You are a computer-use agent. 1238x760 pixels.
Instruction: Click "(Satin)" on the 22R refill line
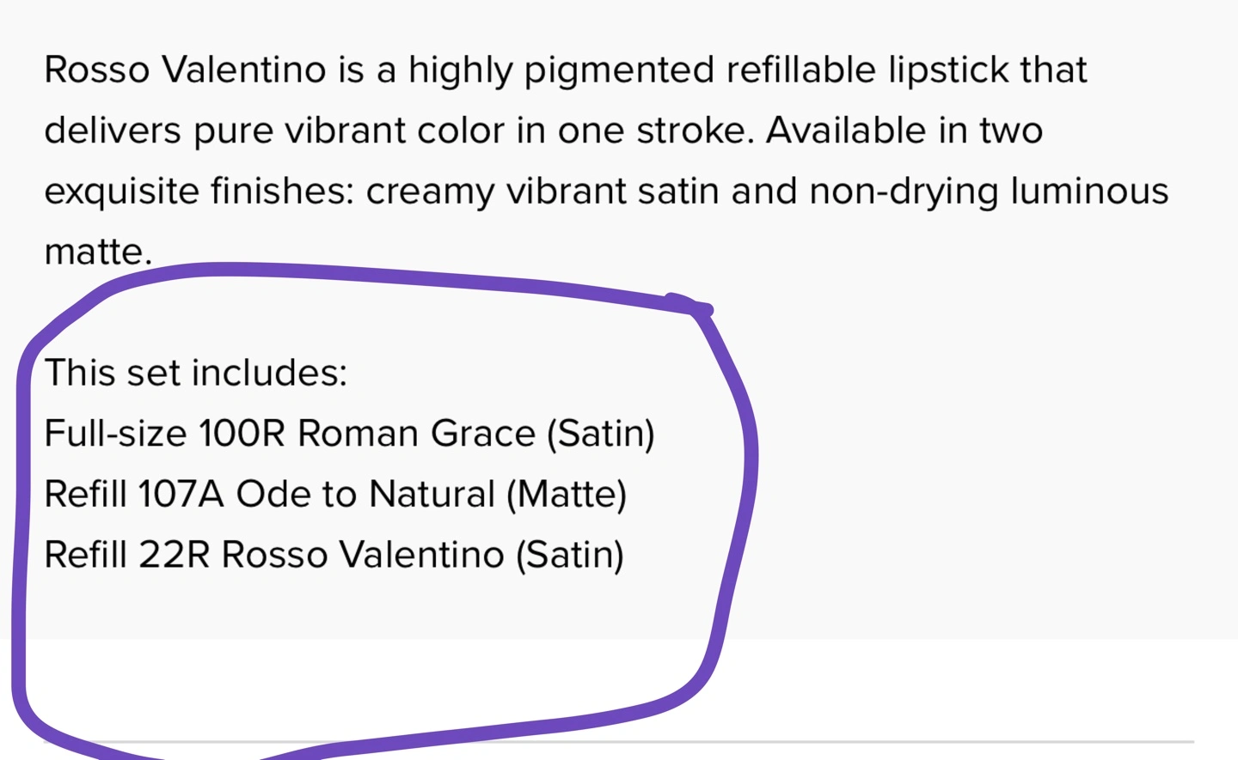point(570,555)
